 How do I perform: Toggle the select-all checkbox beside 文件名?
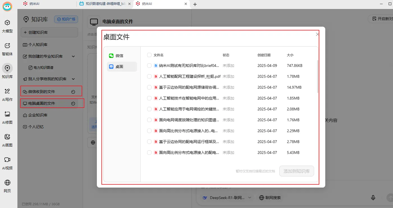pyautogui.click(x=149, y=55)
